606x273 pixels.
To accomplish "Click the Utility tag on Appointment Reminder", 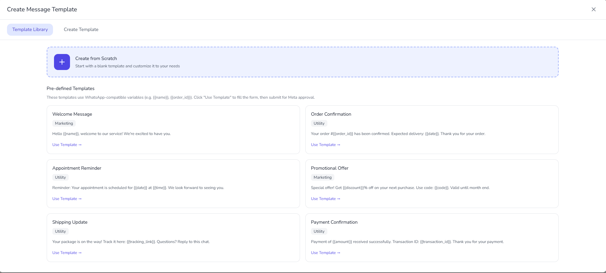I will coord(60,177).
